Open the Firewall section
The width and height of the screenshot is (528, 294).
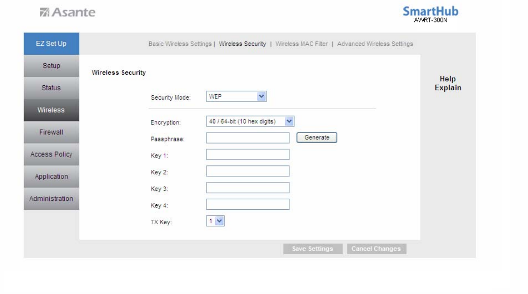click(x=51, y=132)
